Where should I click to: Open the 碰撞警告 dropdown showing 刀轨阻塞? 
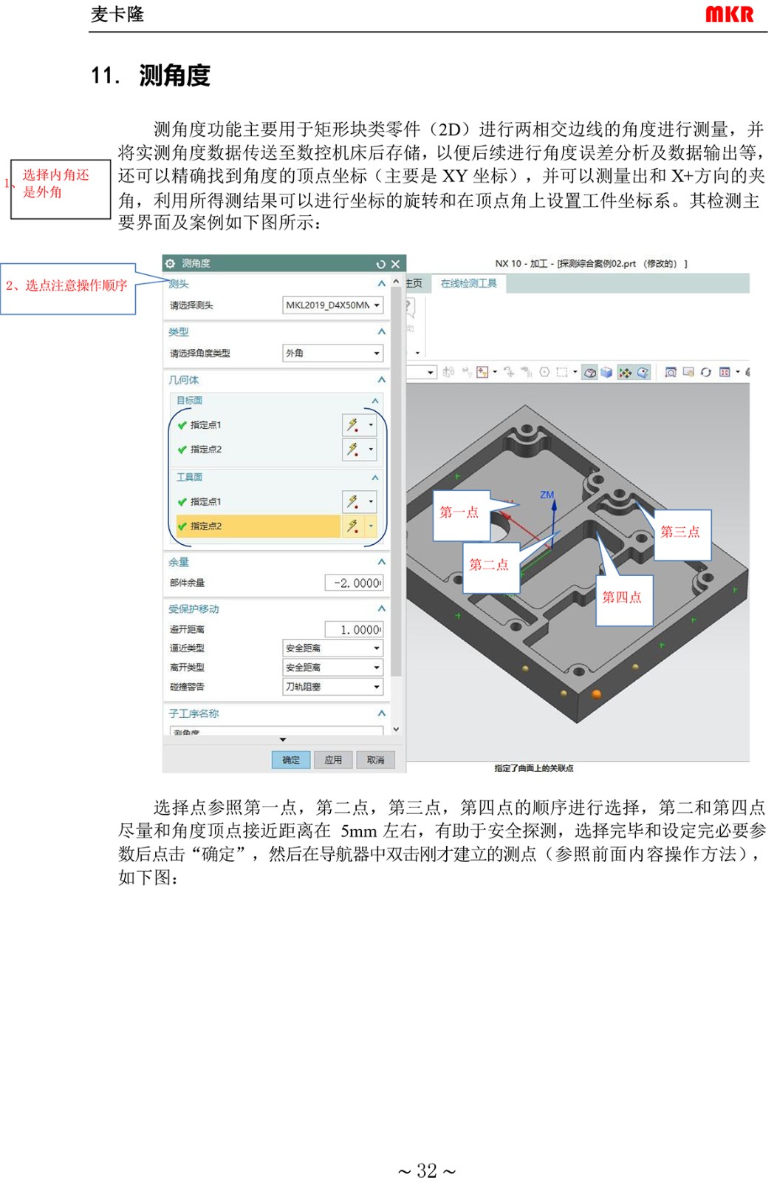tap(332, 687)
